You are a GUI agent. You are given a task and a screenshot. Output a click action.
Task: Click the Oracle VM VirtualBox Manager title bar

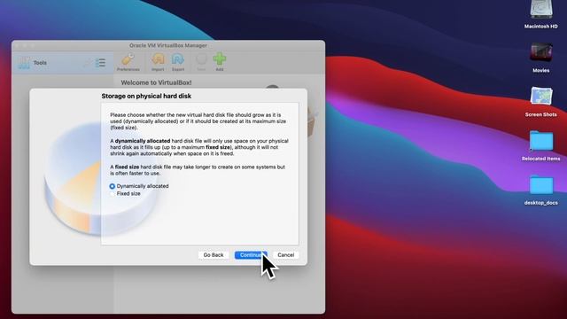coord(168,45)
